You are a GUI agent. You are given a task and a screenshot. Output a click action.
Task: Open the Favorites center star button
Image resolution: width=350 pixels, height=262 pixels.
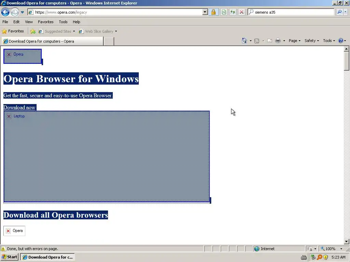(x=13, y=31)
